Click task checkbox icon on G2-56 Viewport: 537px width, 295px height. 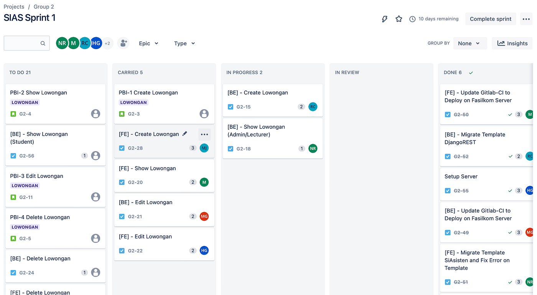13,156
